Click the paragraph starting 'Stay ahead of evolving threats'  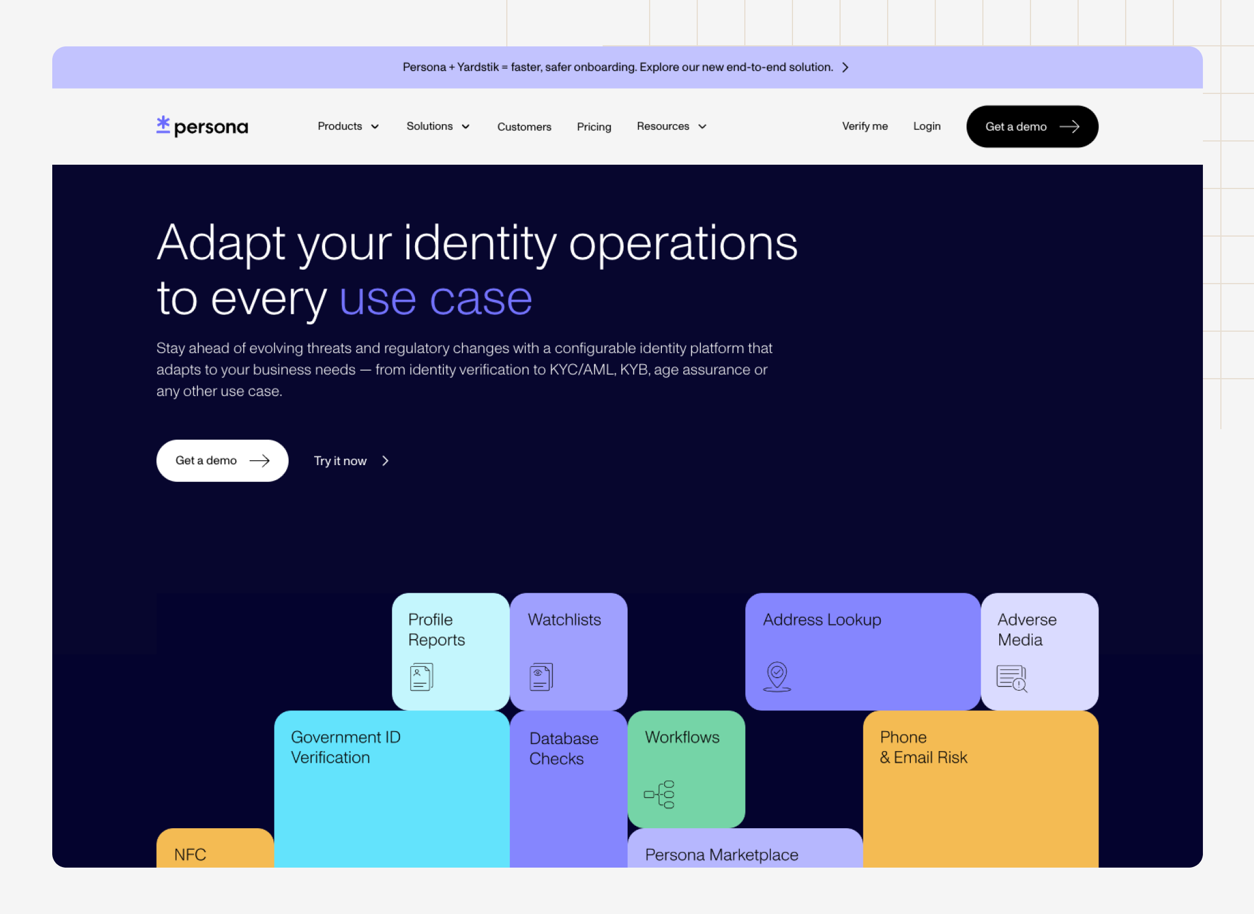(x=464, y=369)
